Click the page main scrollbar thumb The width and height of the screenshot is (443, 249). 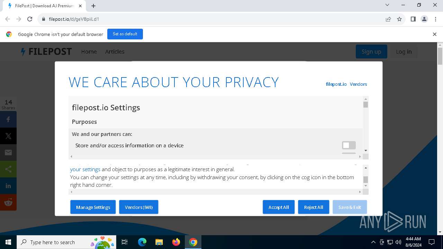pyautogui.click(x=440, y=56)
